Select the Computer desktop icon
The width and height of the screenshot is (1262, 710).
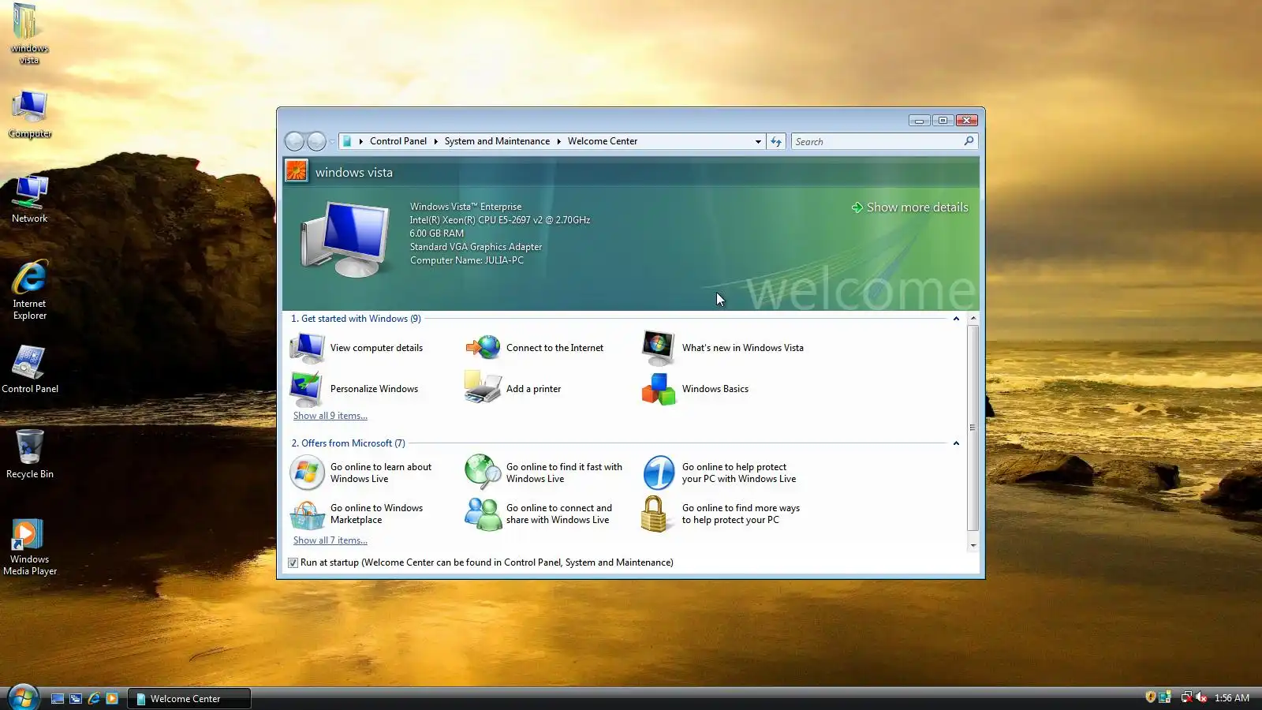30,114
